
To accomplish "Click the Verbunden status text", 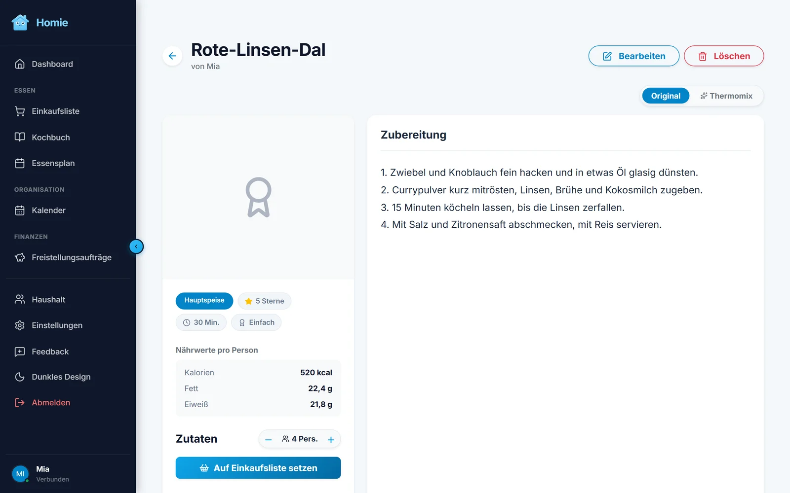I will (52, 479).
